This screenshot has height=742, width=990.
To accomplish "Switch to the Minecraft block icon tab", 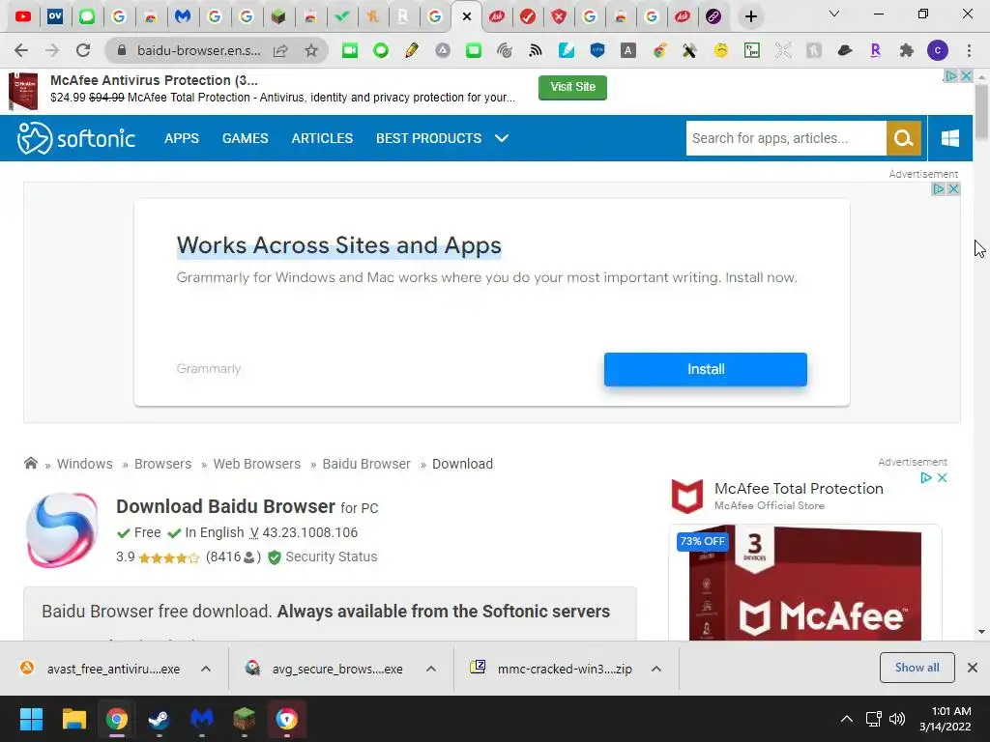I will click(x=278, y=16).
